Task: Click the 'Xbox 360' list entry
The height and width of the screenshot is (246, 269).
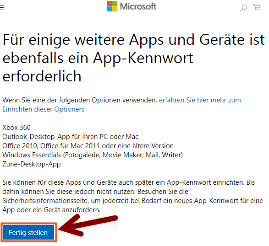Action: tap(16, 128)
